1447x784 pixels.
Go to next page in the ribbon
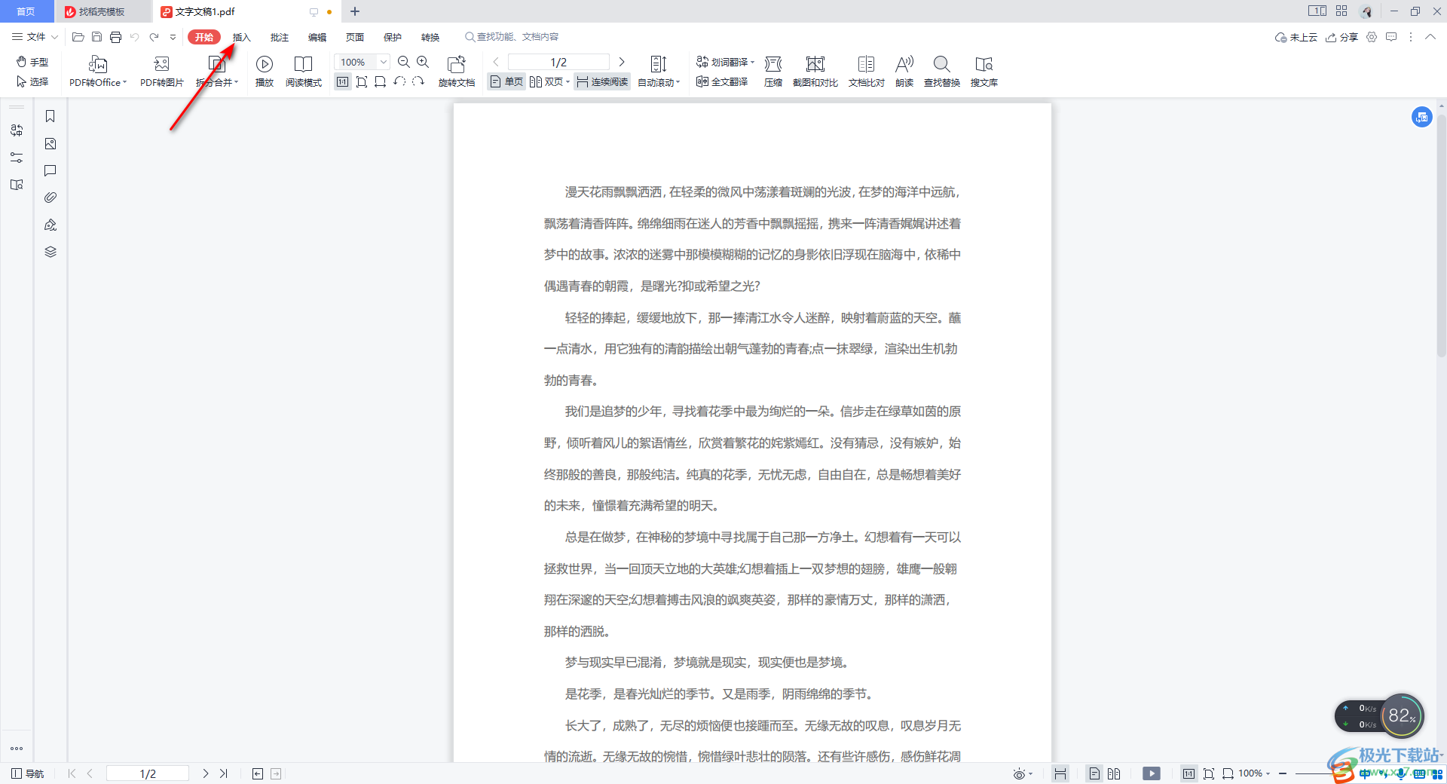tap(622, 62)
